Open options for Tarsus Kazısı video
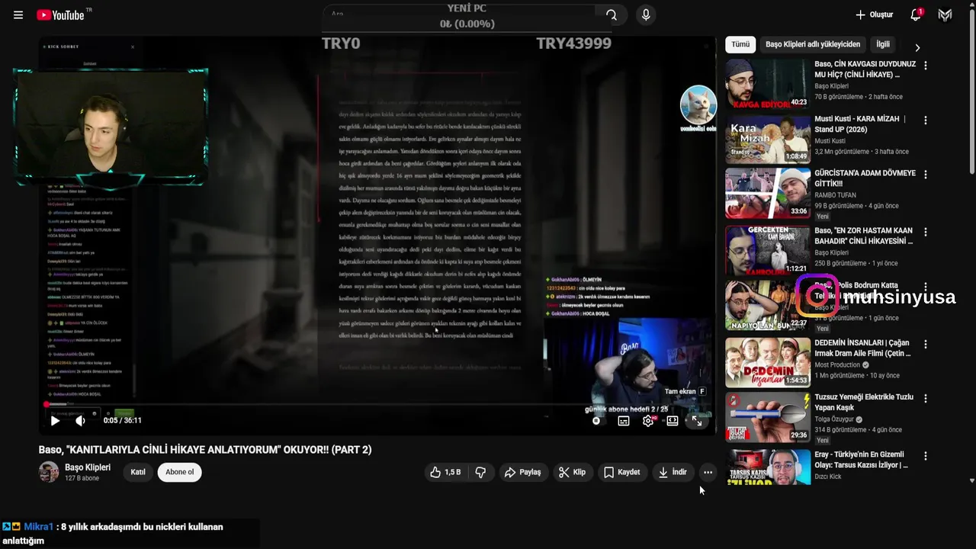The height and width of the screenshot is (549, 976). click(926, 456)
